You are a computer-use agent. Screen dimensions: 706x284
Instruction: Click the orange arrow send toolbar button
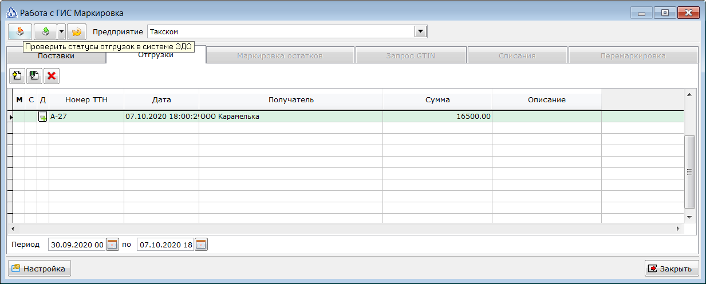(76, 31)
